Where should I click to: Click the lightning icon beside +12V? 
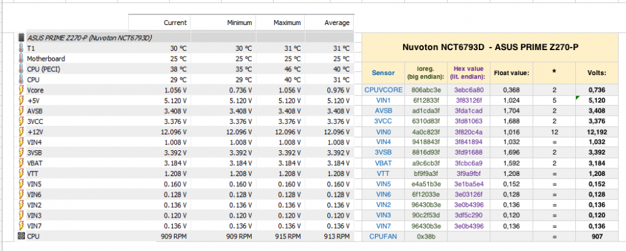21,131
